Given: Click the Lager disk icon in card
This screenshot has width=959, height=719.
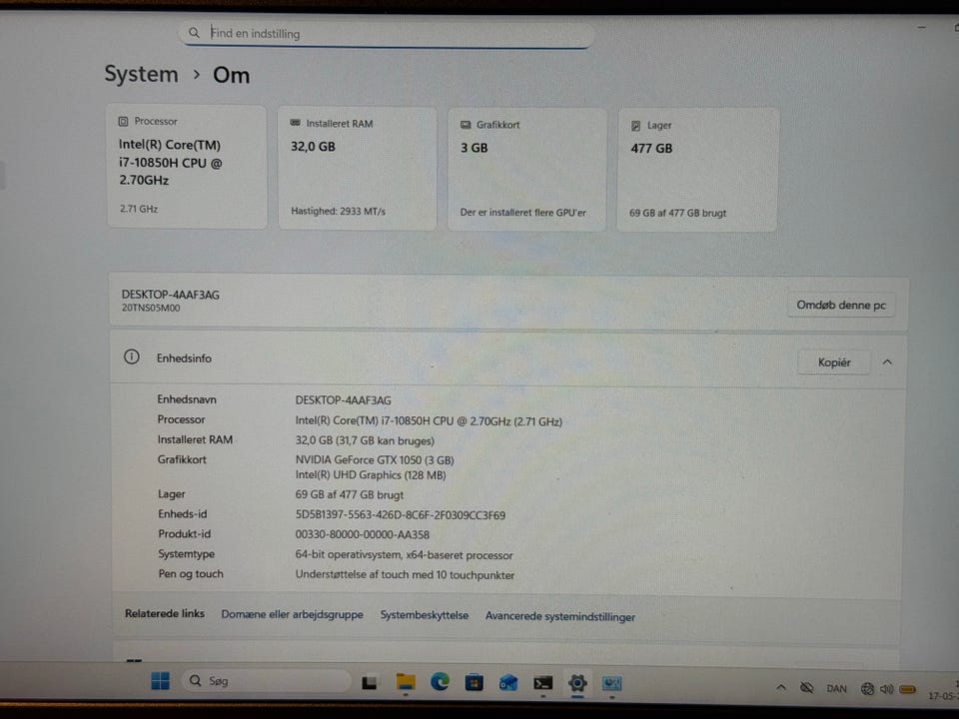Looking at the screenshot, I should tap(635, 126).
